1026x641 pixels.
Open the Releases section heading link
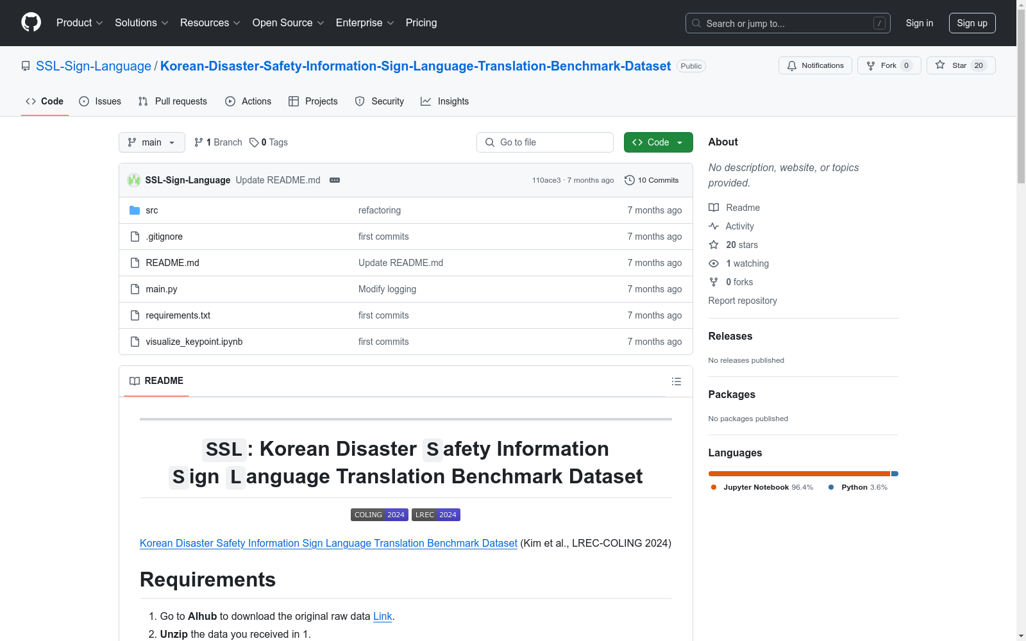[730, 336]
